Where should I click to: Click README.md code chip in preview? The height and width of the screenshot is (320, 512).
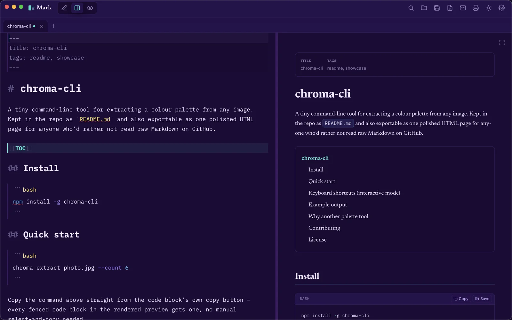click(338, 123)
